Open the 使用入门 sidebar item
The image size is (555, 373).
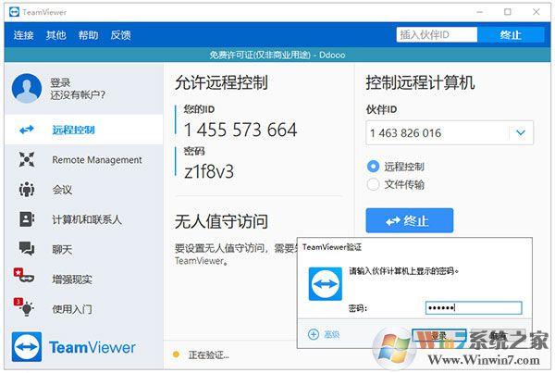84,309
